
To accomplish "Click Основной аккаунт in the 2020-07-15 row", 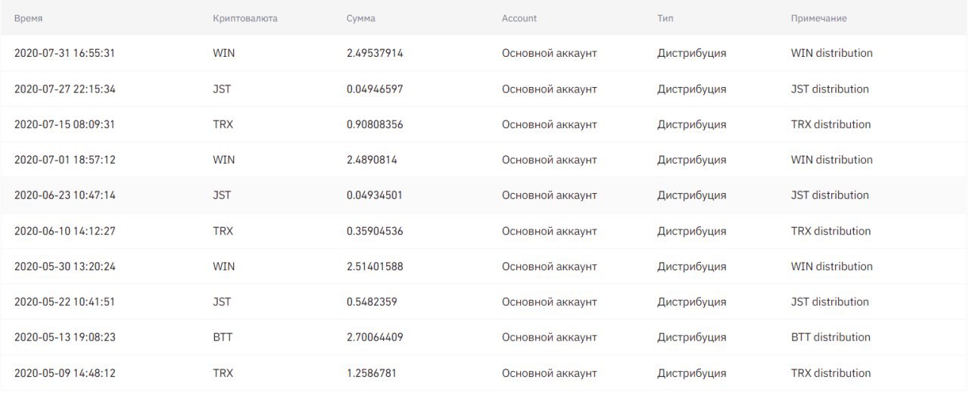I will pyautogui.click(x=550, y=124).
